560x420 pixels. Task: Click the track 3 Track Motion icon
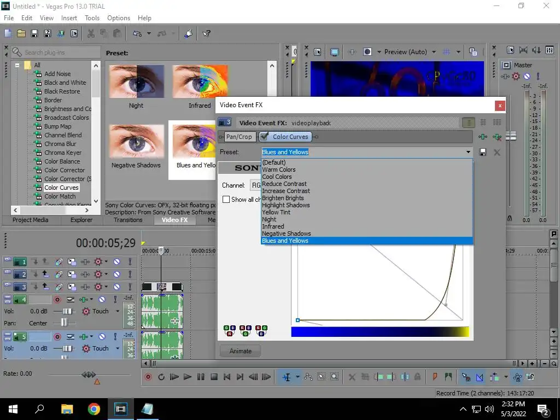(72, 287)
